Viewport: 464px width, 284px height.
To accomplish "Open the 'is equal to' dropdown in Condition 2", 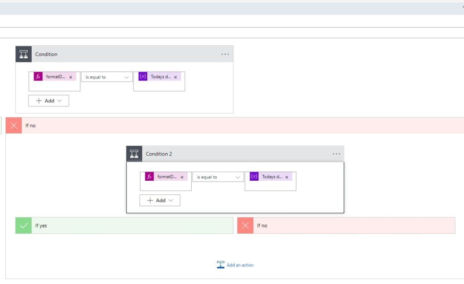I will pyautogui.click(x=218, y=177).
